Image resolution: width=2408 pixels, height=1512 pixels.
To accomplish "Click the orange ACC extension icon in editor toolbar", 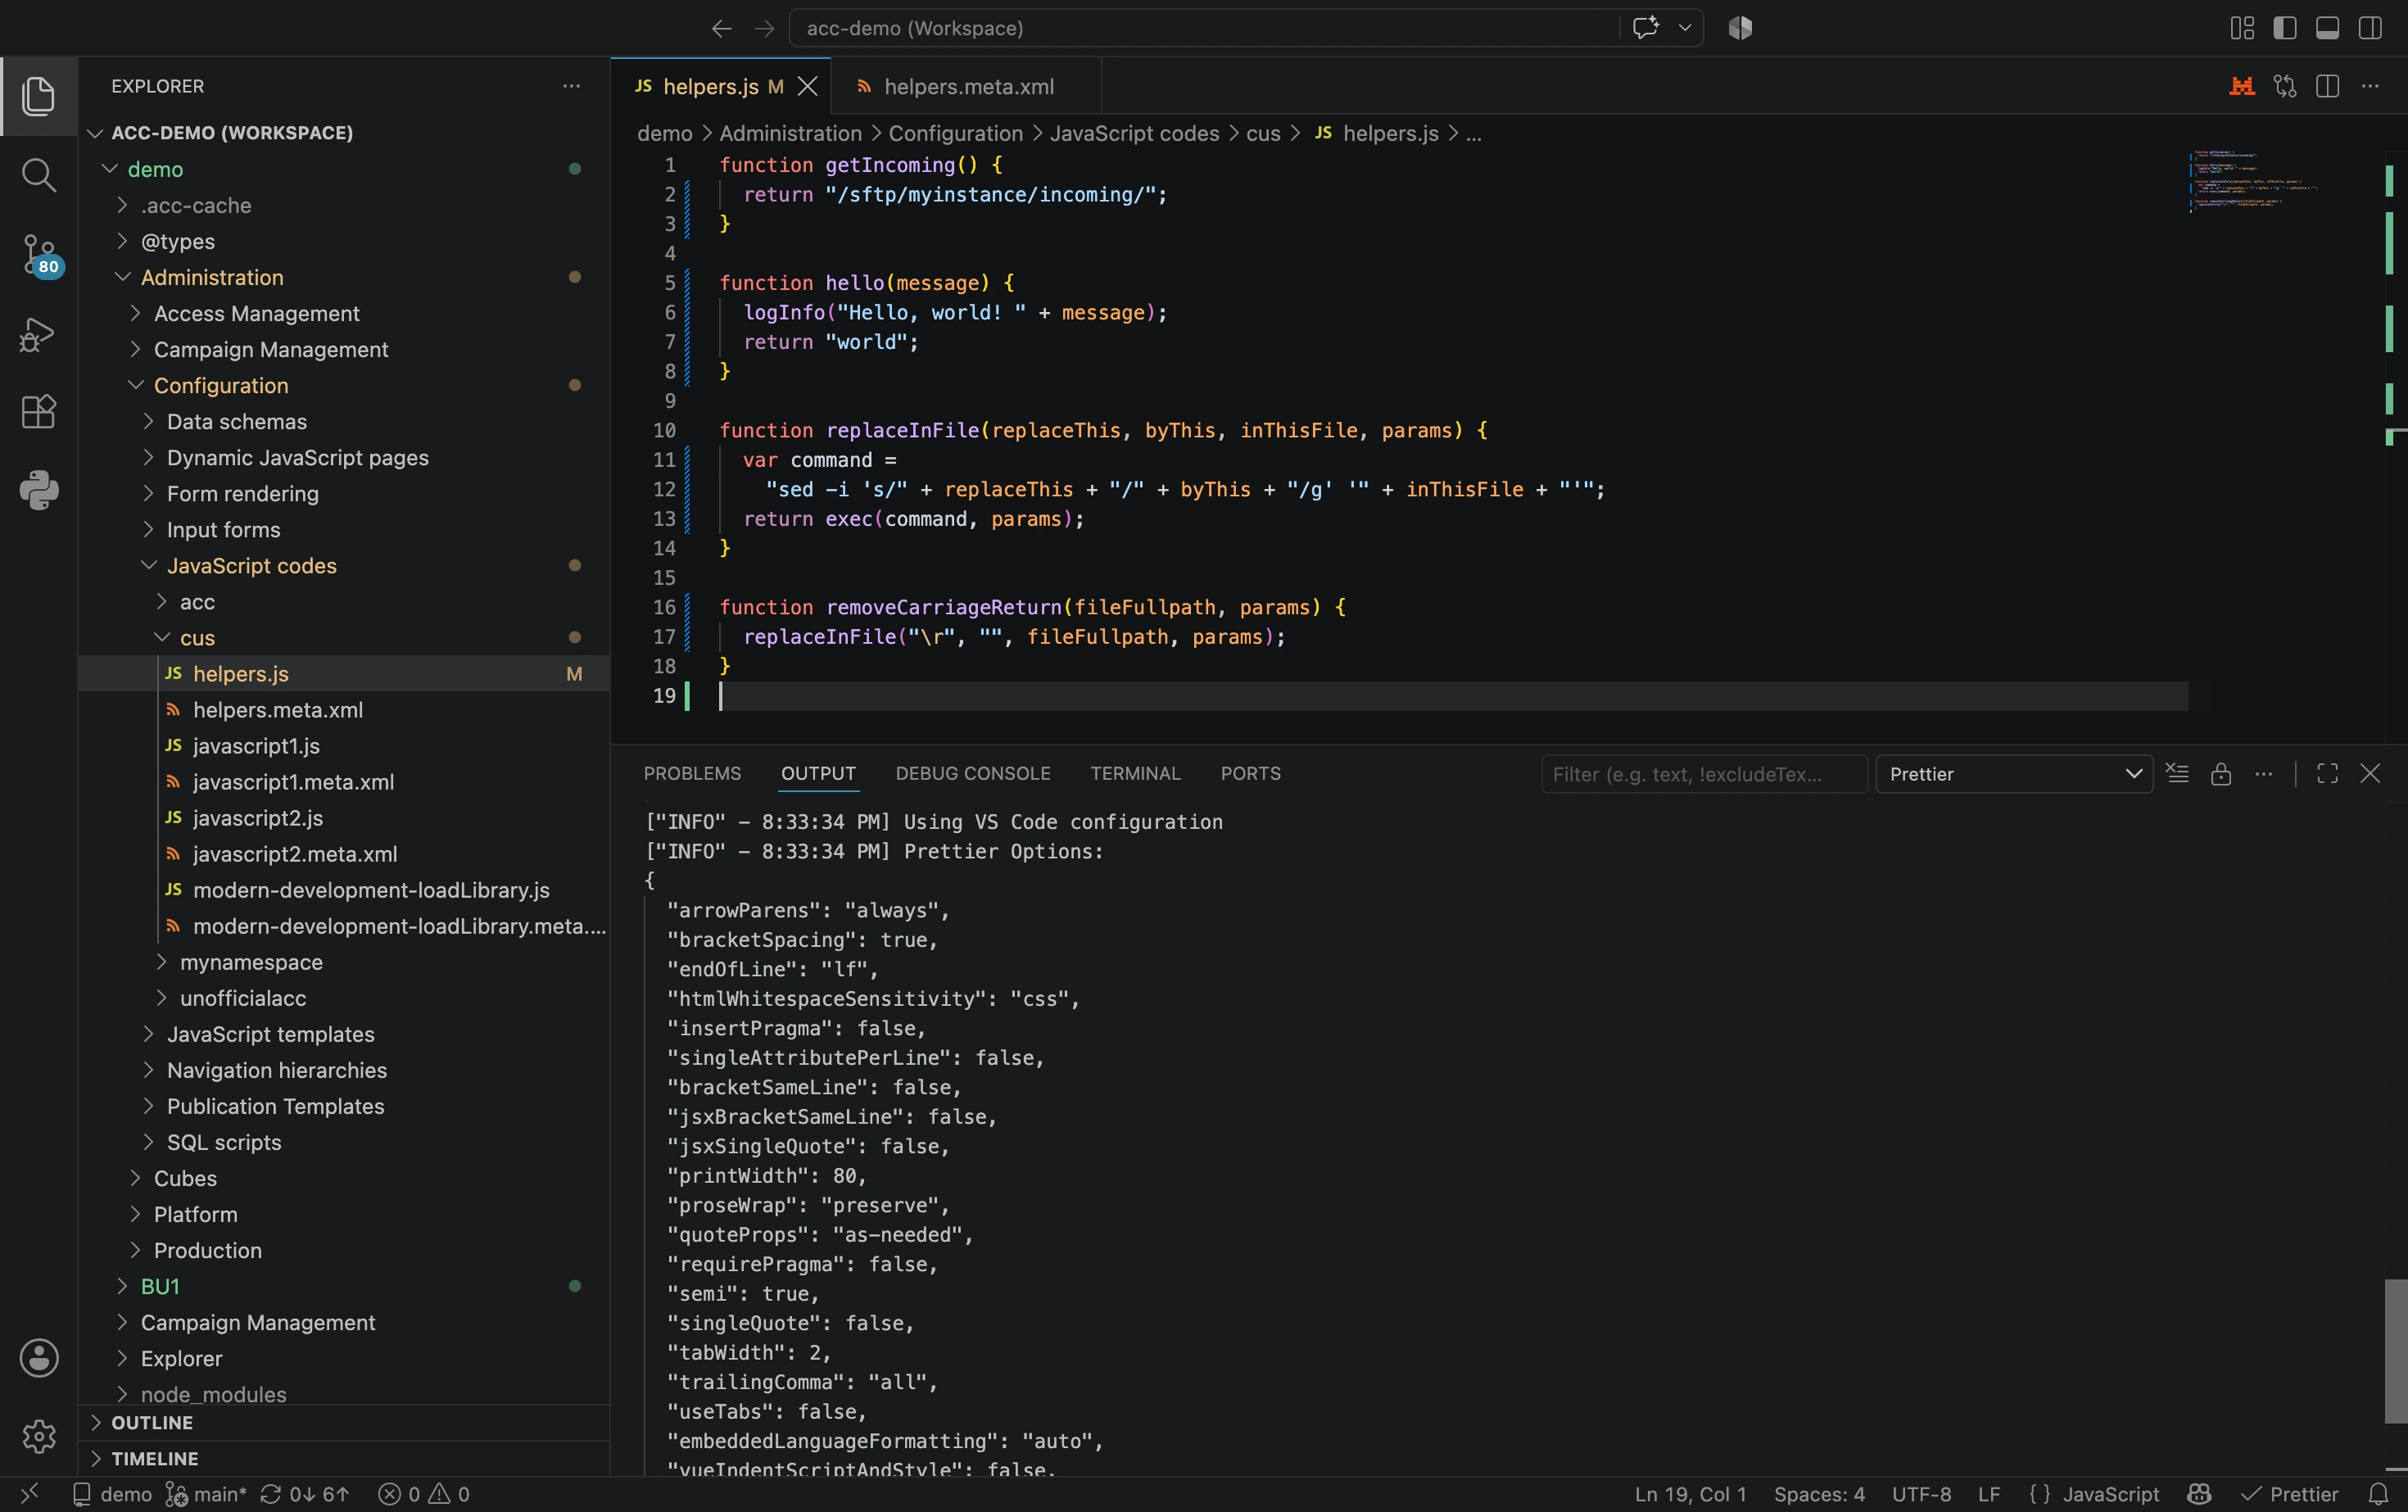I will 2241,87.
